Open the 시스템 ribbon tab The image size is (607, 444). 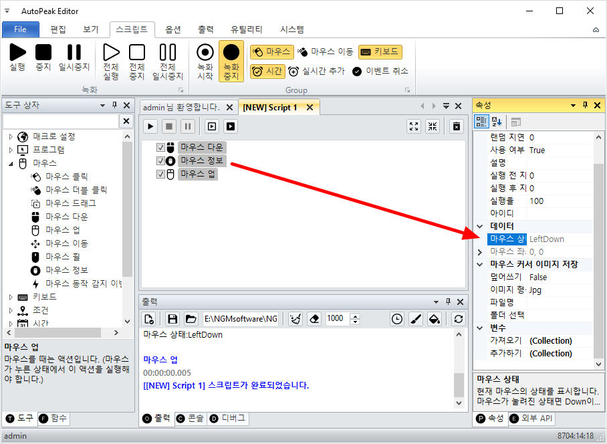click(x=292, y=29)
